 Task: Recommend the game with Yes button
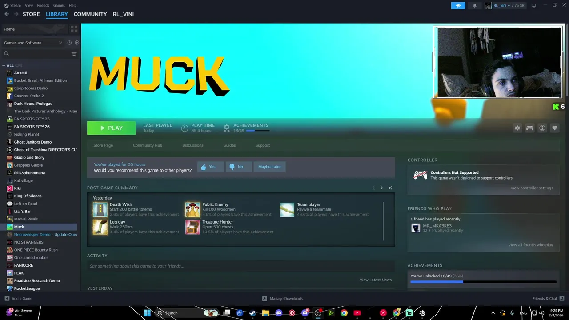coord(210,167)
